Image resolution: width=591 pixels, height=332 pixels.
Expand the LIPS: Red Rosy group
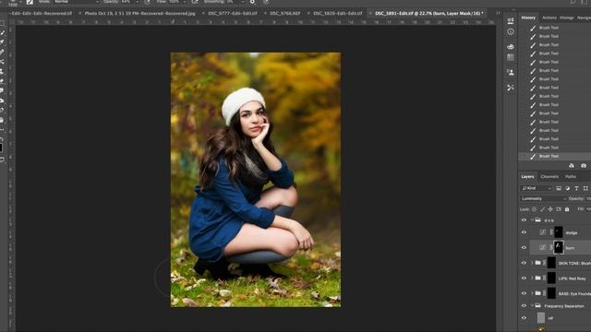(532, 279)
